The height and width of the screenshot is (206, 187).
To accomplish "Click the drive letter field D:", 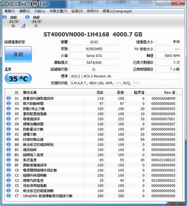I will (94, 70).
